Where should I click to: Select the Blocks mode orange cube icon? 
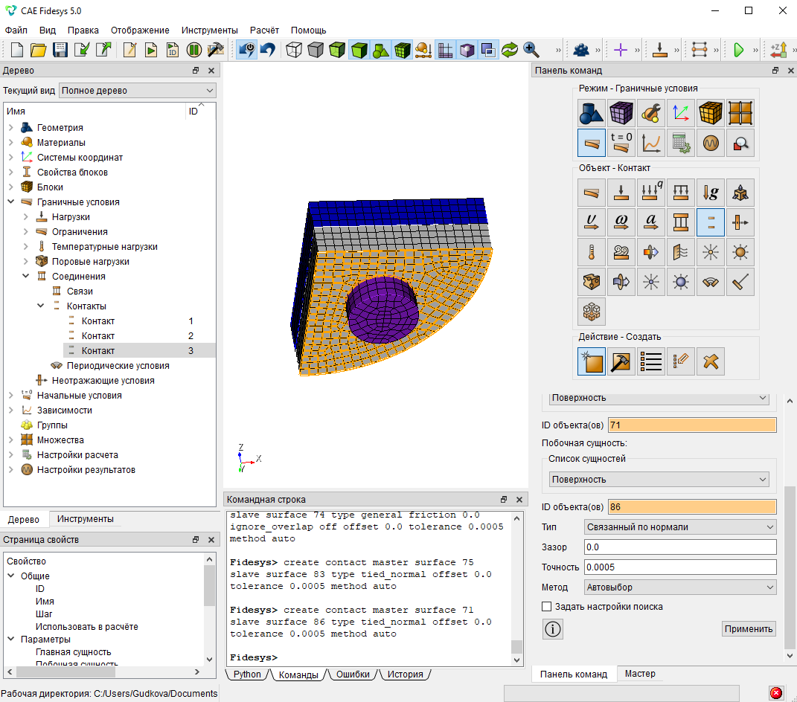click(x=710, y=113)
